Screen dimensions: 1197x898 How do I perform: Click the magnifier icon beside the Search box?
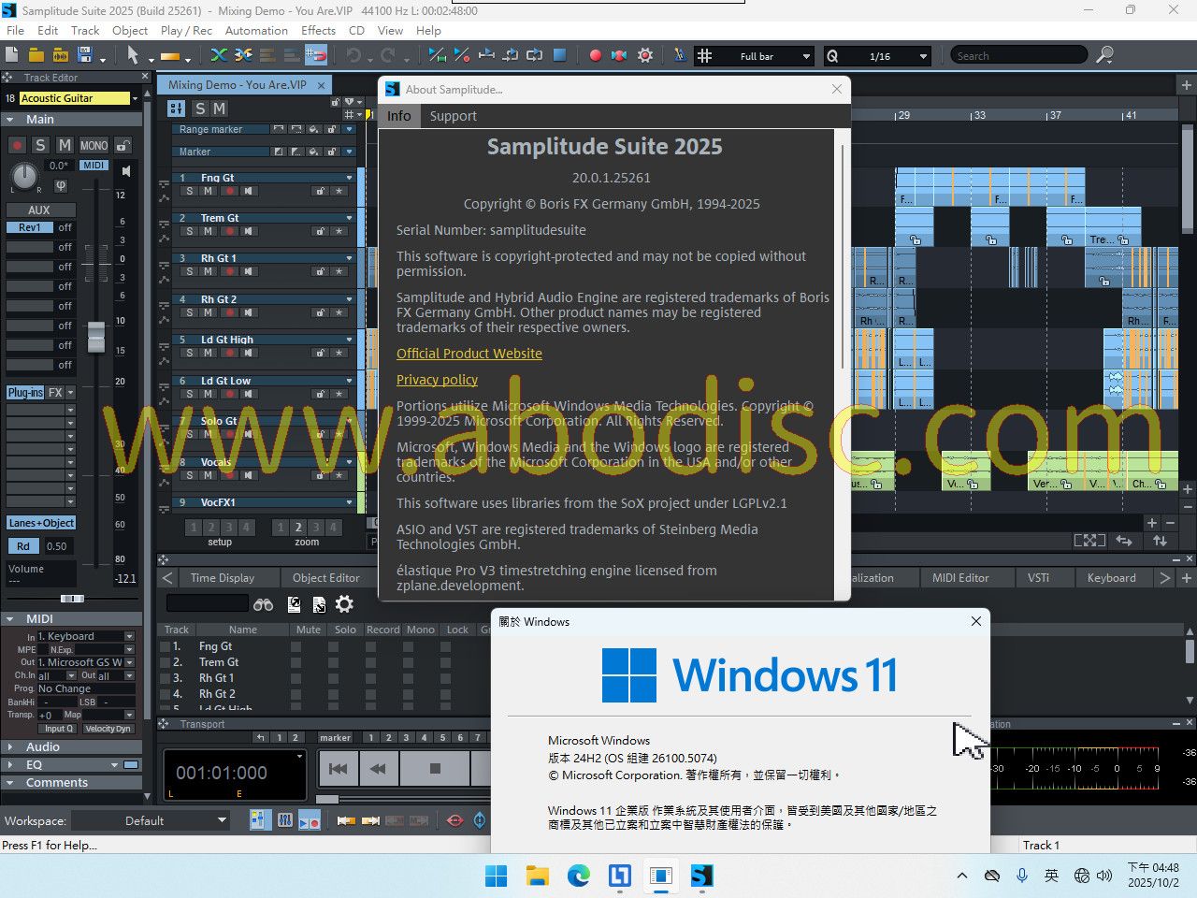click(1104, 55)
